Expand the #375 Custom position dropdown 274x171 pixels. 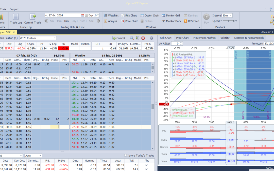55,38
